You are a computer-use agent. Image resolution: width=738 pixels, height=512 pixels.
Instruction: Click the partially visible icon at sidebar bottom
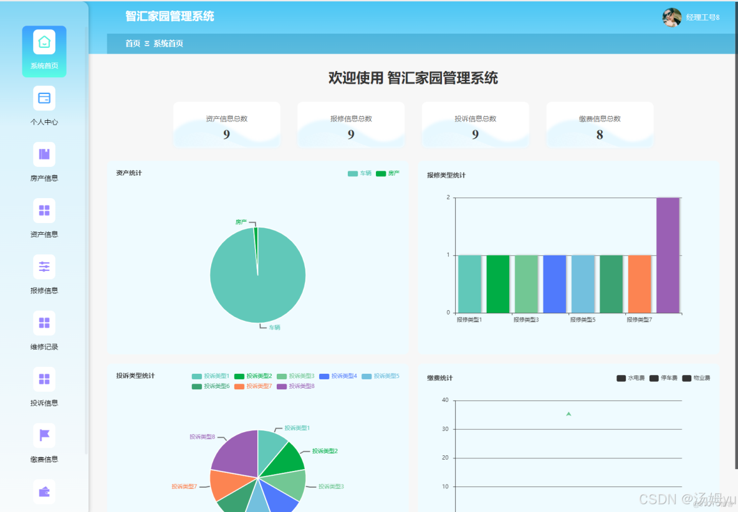tap(44, 491)
